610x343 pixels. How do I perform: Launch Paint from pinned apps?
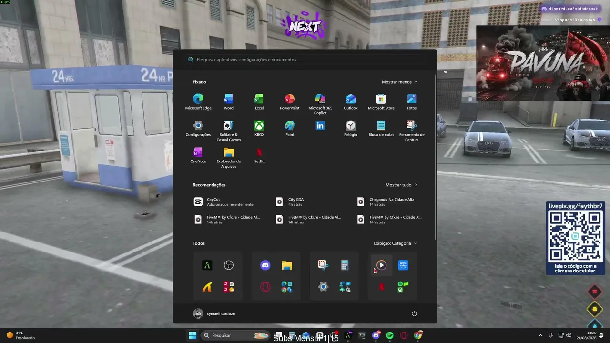click(x=290, y=129)
